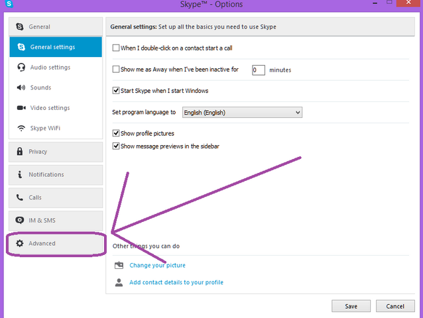Click the Skype icon beside General settings
Screen dimensions: 423x318
click(21, 47)
